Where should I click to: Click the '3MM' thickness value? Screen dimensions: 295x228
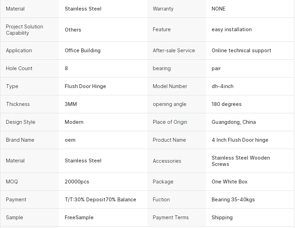click(x=71, y=104)
